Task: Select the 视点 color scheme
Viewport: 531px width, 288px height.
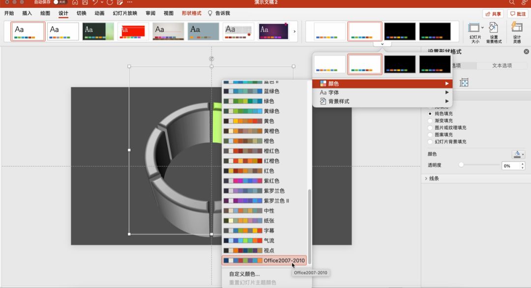Action: pyautogui.click(x=265, y=251)
